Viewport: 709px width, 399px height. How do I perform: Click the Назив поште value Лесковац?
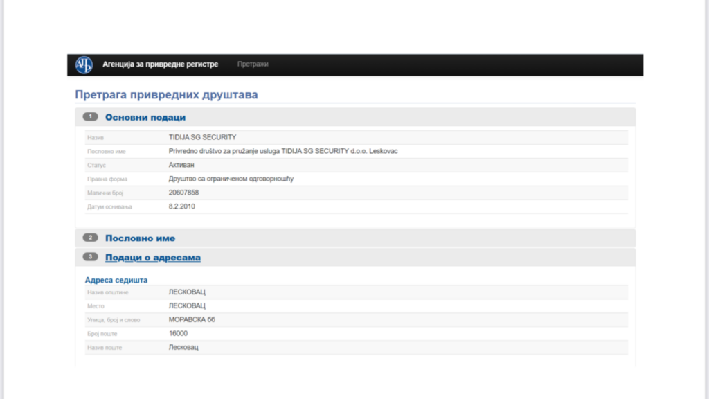tap(183, 347)
